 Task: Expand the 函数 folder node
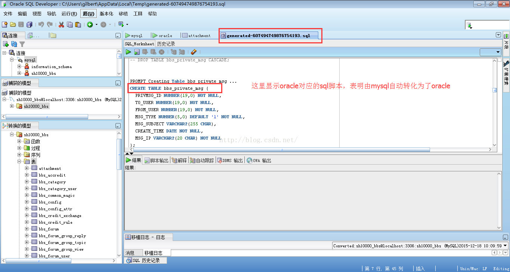[x=19, y=141]
